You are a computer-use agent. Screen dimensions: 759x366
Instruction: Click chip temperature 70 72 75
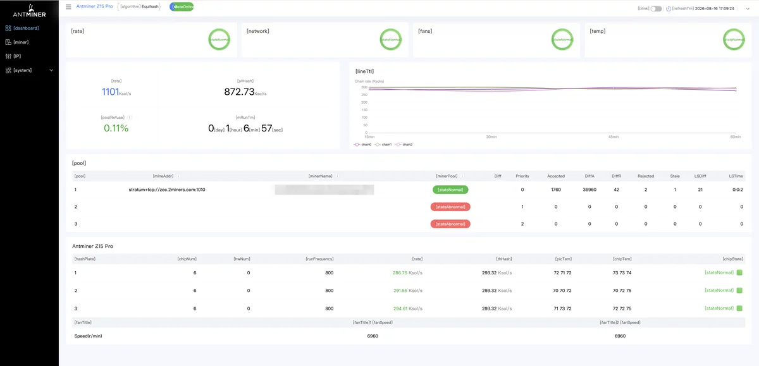pos(622,290)
